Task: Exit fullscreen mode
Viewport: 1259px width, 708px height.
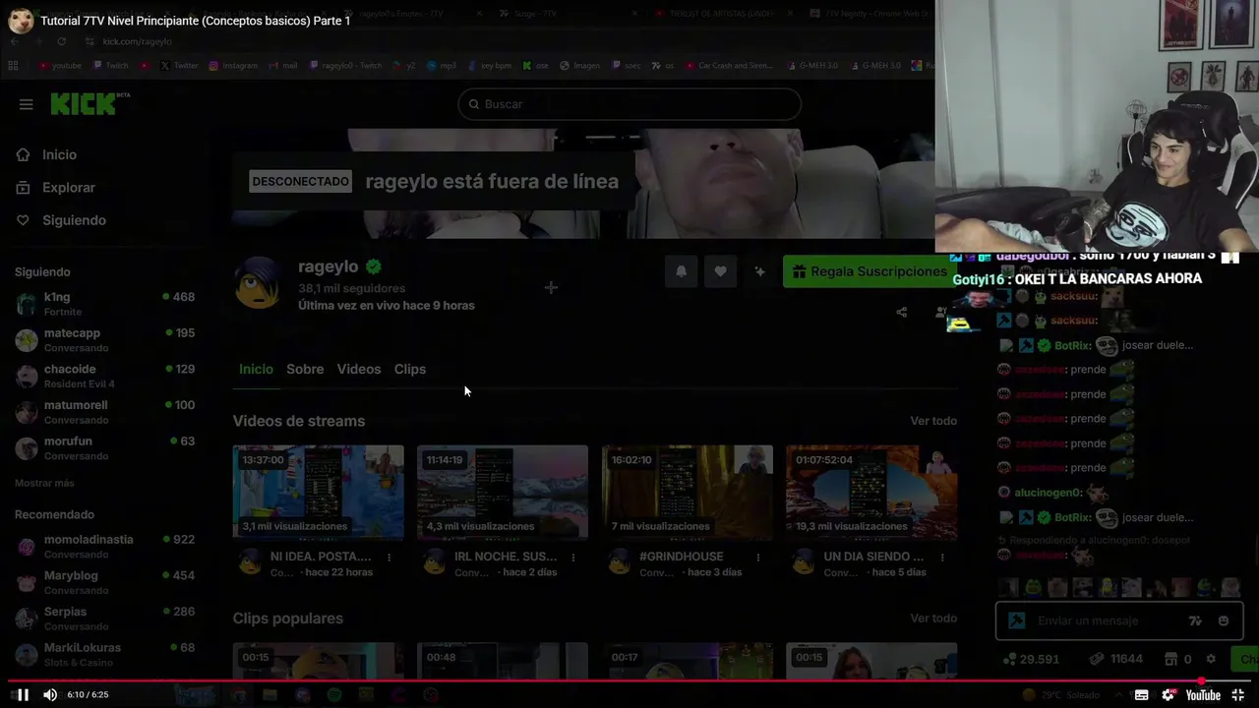Action: click(1237, 695)
